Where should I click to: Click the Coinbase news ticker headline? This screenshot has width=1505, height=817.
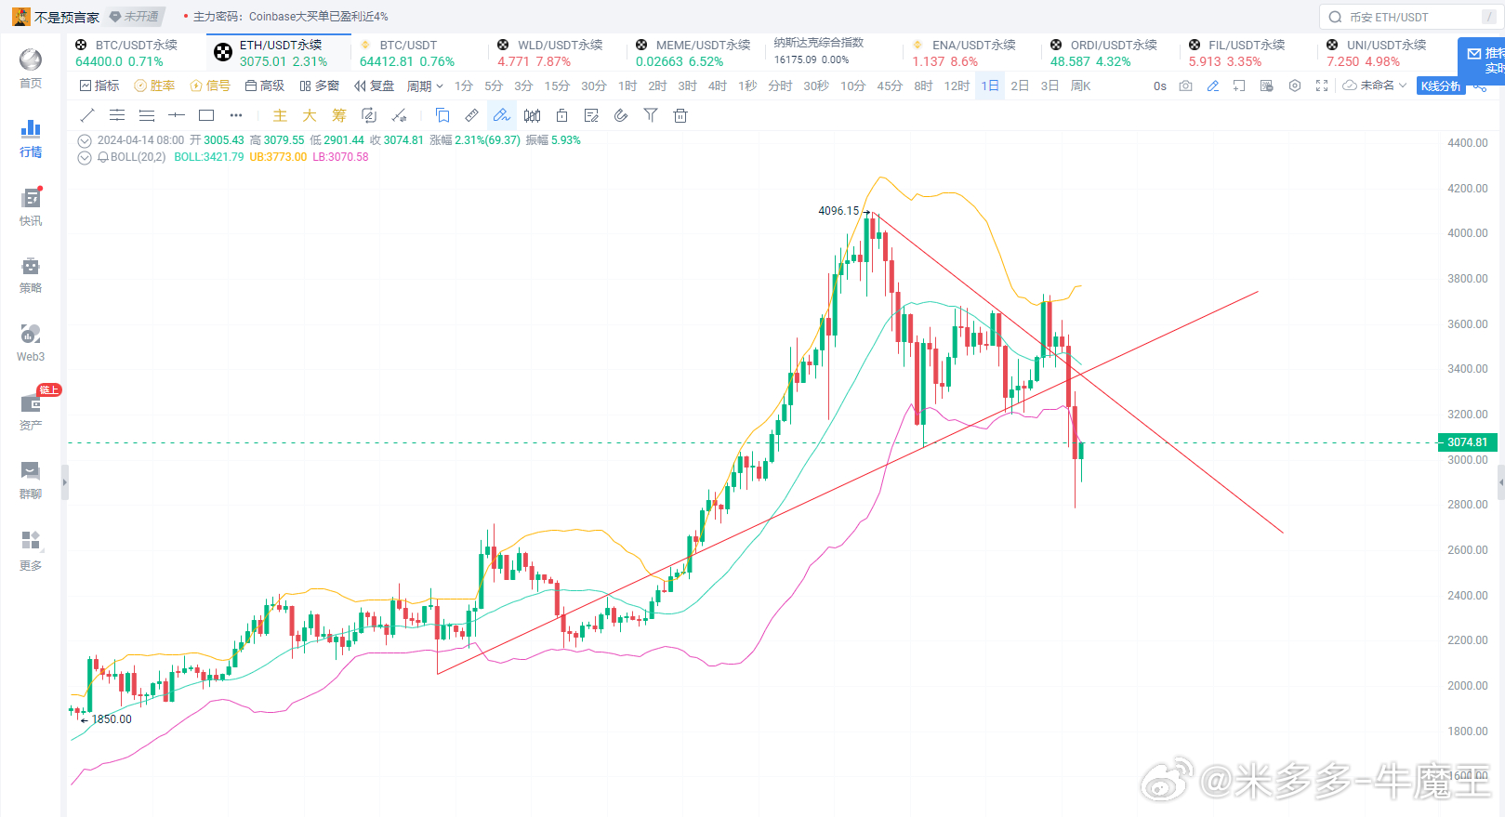pos(291,17)
